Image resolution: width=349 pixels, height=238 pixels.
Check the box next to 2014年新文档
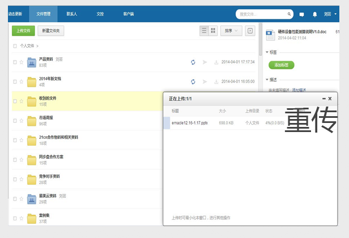[x=15, y=82]
